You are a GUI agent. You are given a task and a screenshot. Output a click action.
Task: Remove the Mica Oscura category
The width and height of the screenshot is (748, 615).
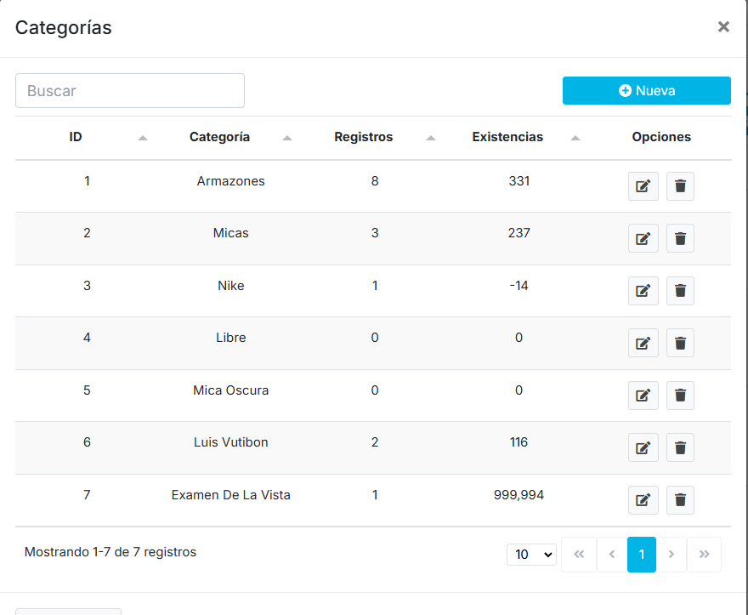click(x=680, y=396)
